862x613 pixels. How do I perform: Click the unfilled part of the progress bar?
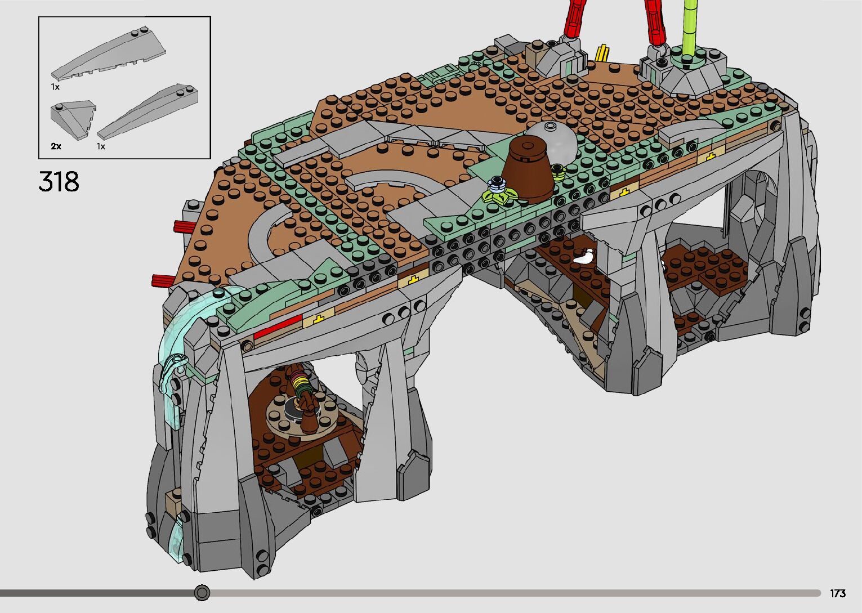click(x=507, y=593)
